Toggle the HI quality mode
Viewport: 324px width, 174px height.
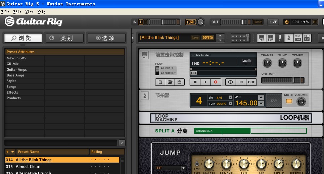tap(315, 22)
